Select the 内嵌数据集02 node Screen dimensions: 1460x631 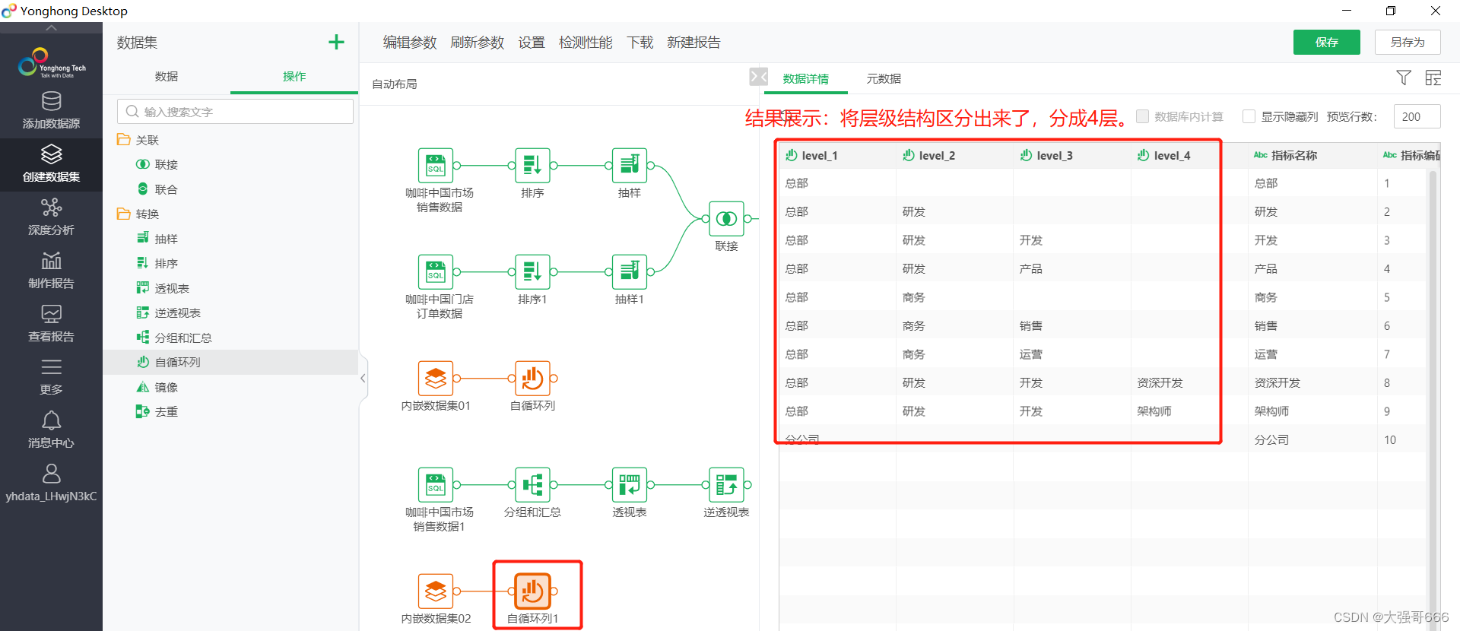[436, 591]
